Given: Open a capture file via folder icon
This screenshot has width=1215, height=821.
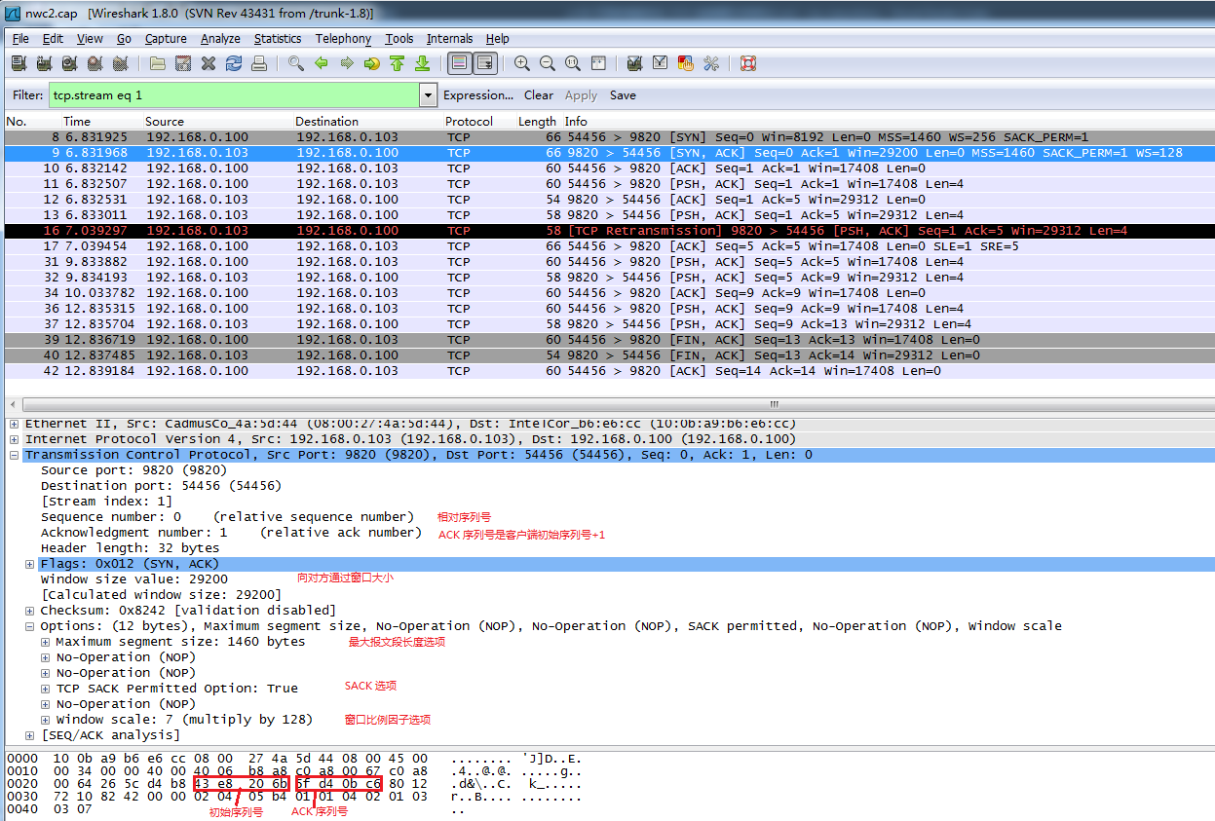Looking at the screenshot, I should pyautogui.click(x=158, y=64).
